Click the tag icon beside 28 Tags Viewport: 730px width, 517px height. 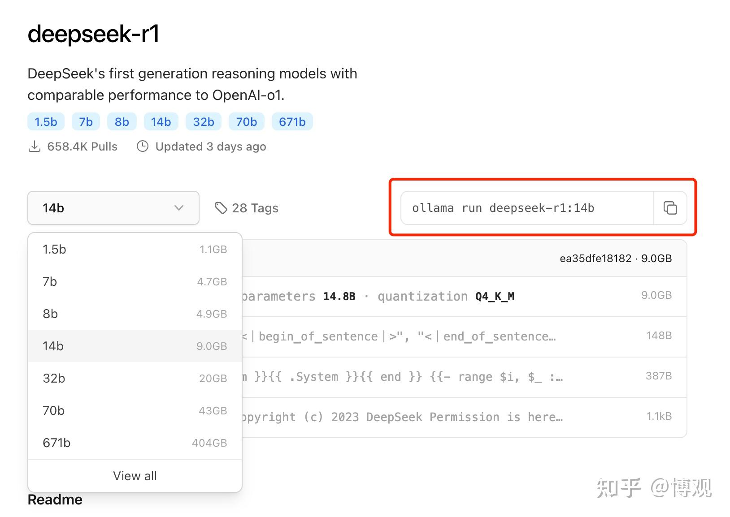click(221, 208)
